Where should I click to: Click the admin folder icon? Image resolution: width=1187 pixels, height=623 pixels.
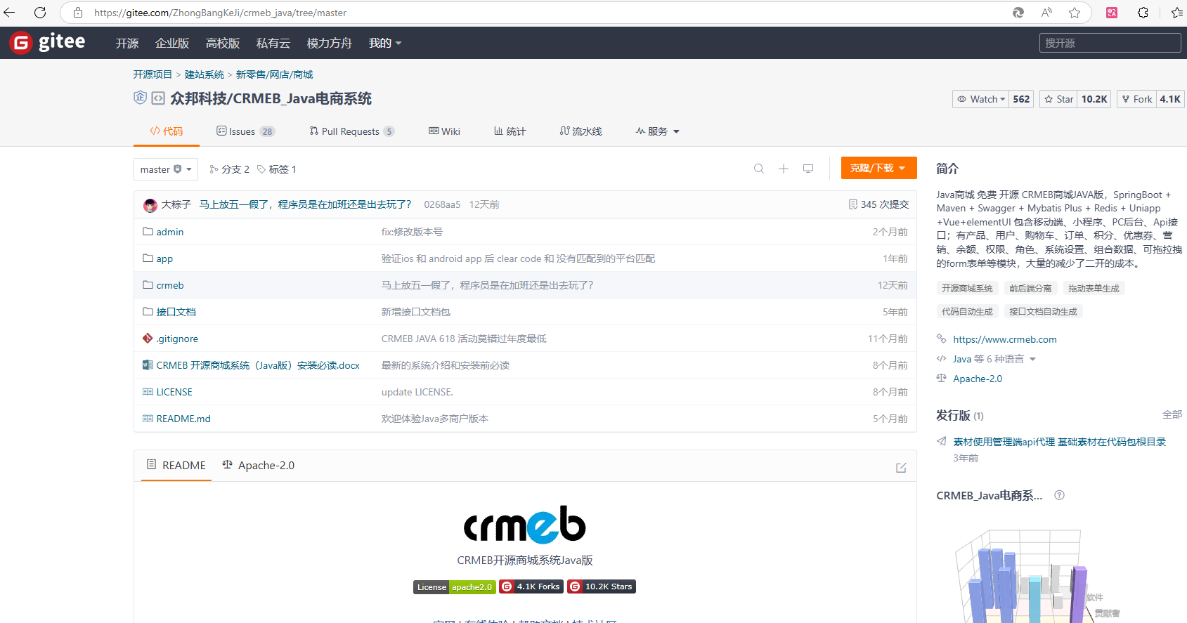(148, 232)
